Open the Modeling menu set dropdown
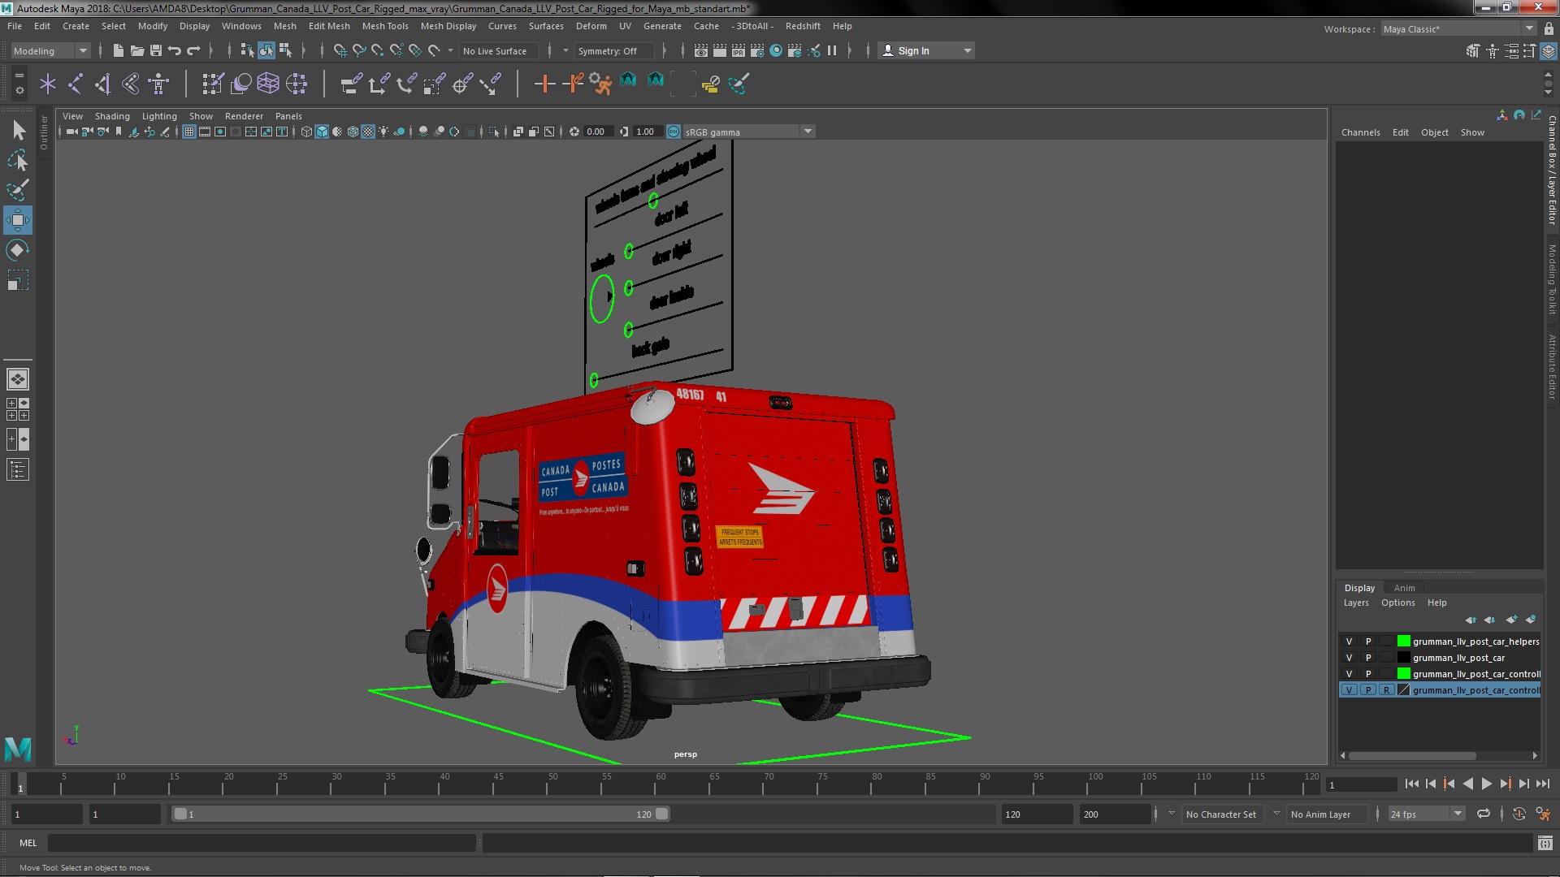The width and height of the screenshot is (1560, 877). (50, 50)
